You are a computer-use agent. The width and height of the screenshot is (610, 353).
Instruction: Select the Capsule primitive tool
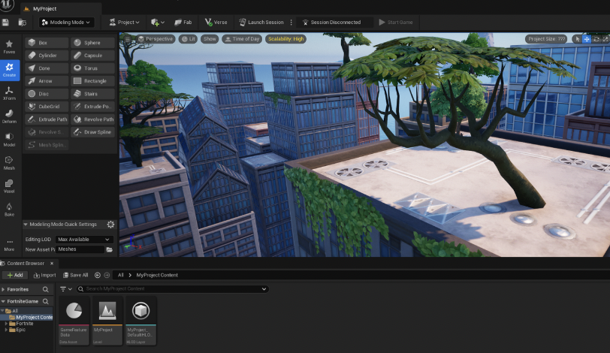click(92, 56)
